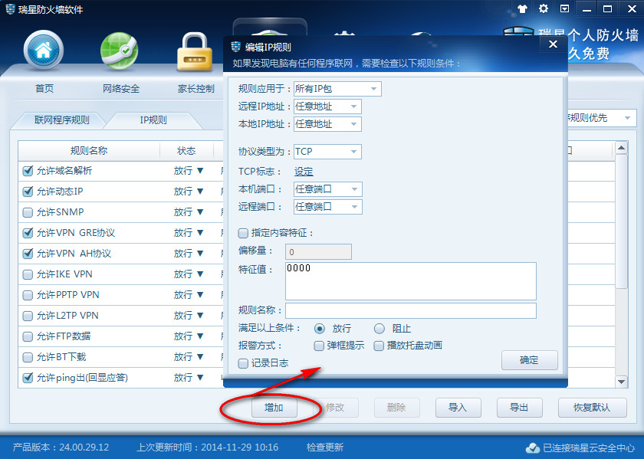This screenshot has width=644, height=459.
Task: Check the 弹框提示 alert option
Action: click(320, 346)
